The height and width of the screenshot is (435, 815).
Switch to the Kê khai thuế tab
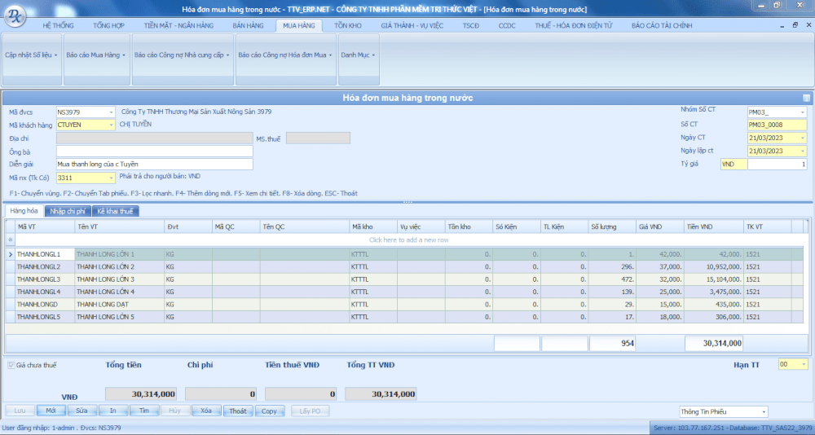(114, 211)
